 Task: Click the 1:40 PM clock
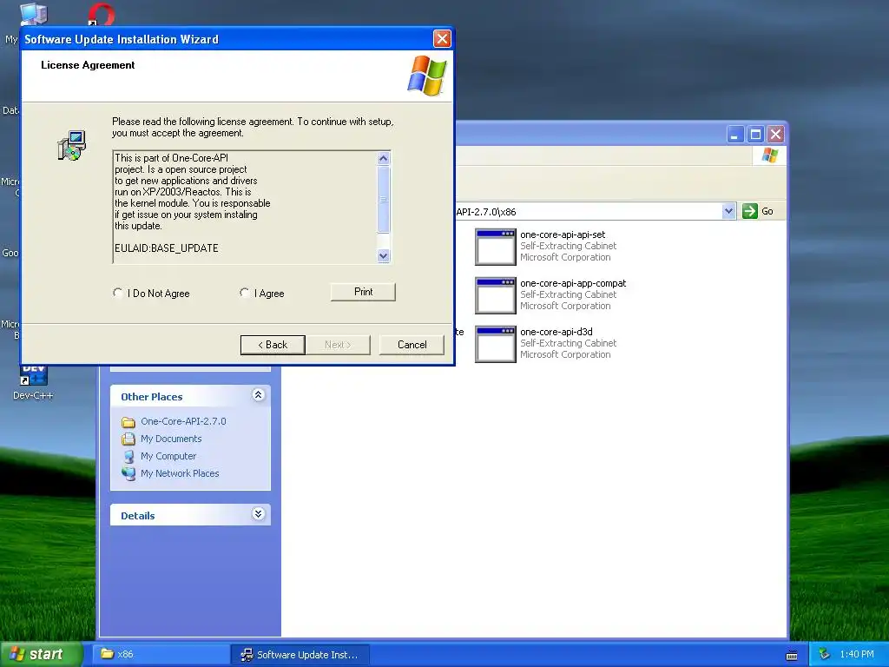coord(857,654)
